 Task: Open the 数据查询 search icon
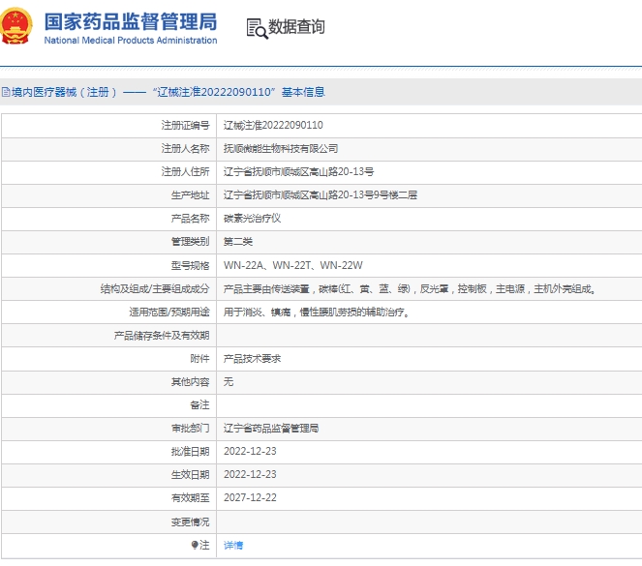point(257,28)
